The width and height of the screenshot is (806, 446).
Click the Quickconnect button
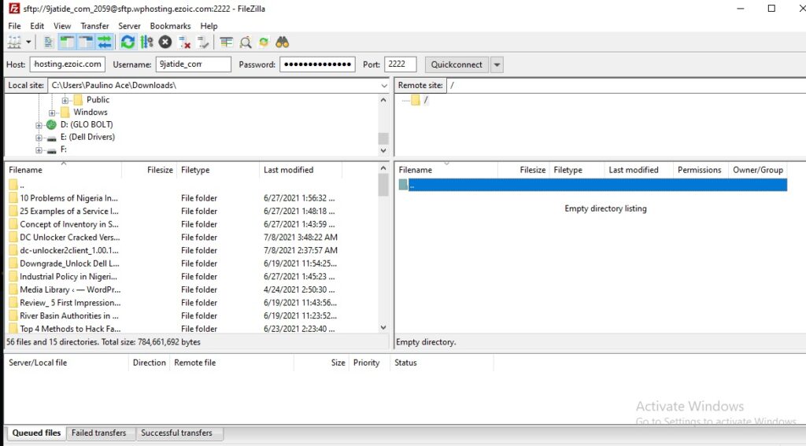click(457, 65)
